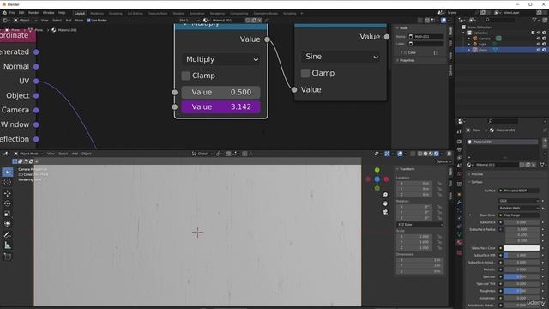This screenshot has height=309, width=549.
Task: Open the GGX distribution dropdown
Action: click(x=519, y=201)
